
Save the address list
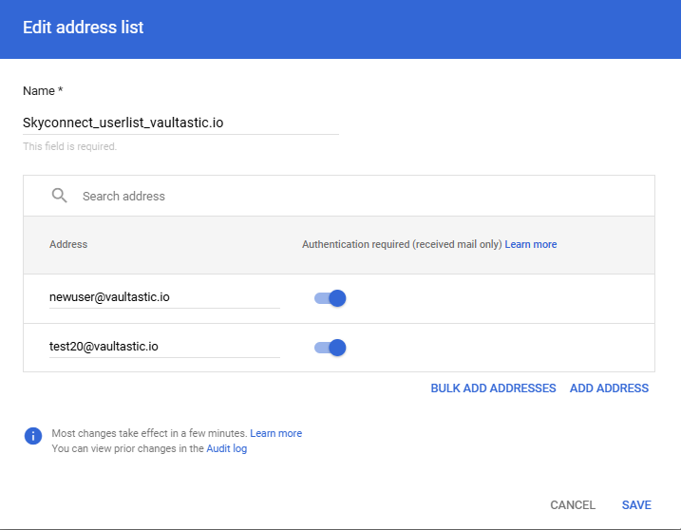pyautogui.click(x=636, y=505)
